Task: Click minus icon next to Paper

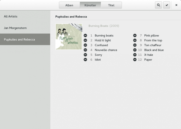Action: pyautogui.click(x=135, y=60)
